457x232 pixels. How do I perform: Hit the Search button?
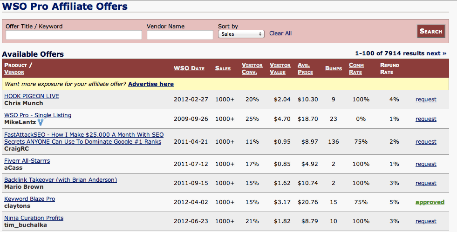431,32
